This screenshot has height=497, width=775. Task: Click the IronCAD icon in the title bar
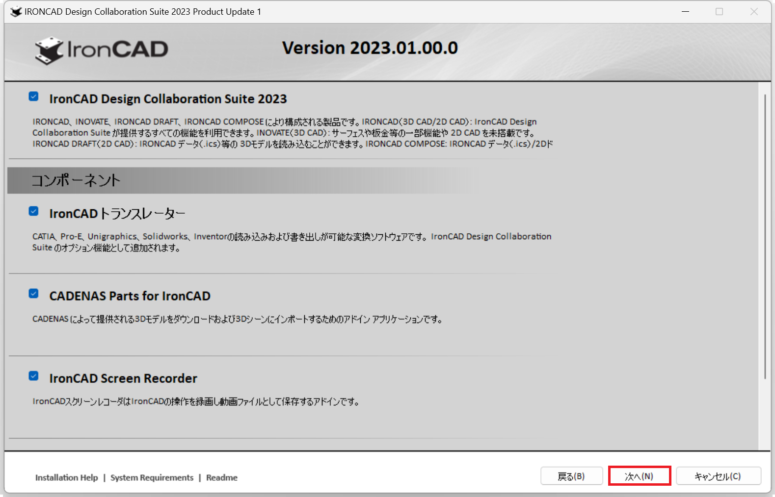point(16,12)
